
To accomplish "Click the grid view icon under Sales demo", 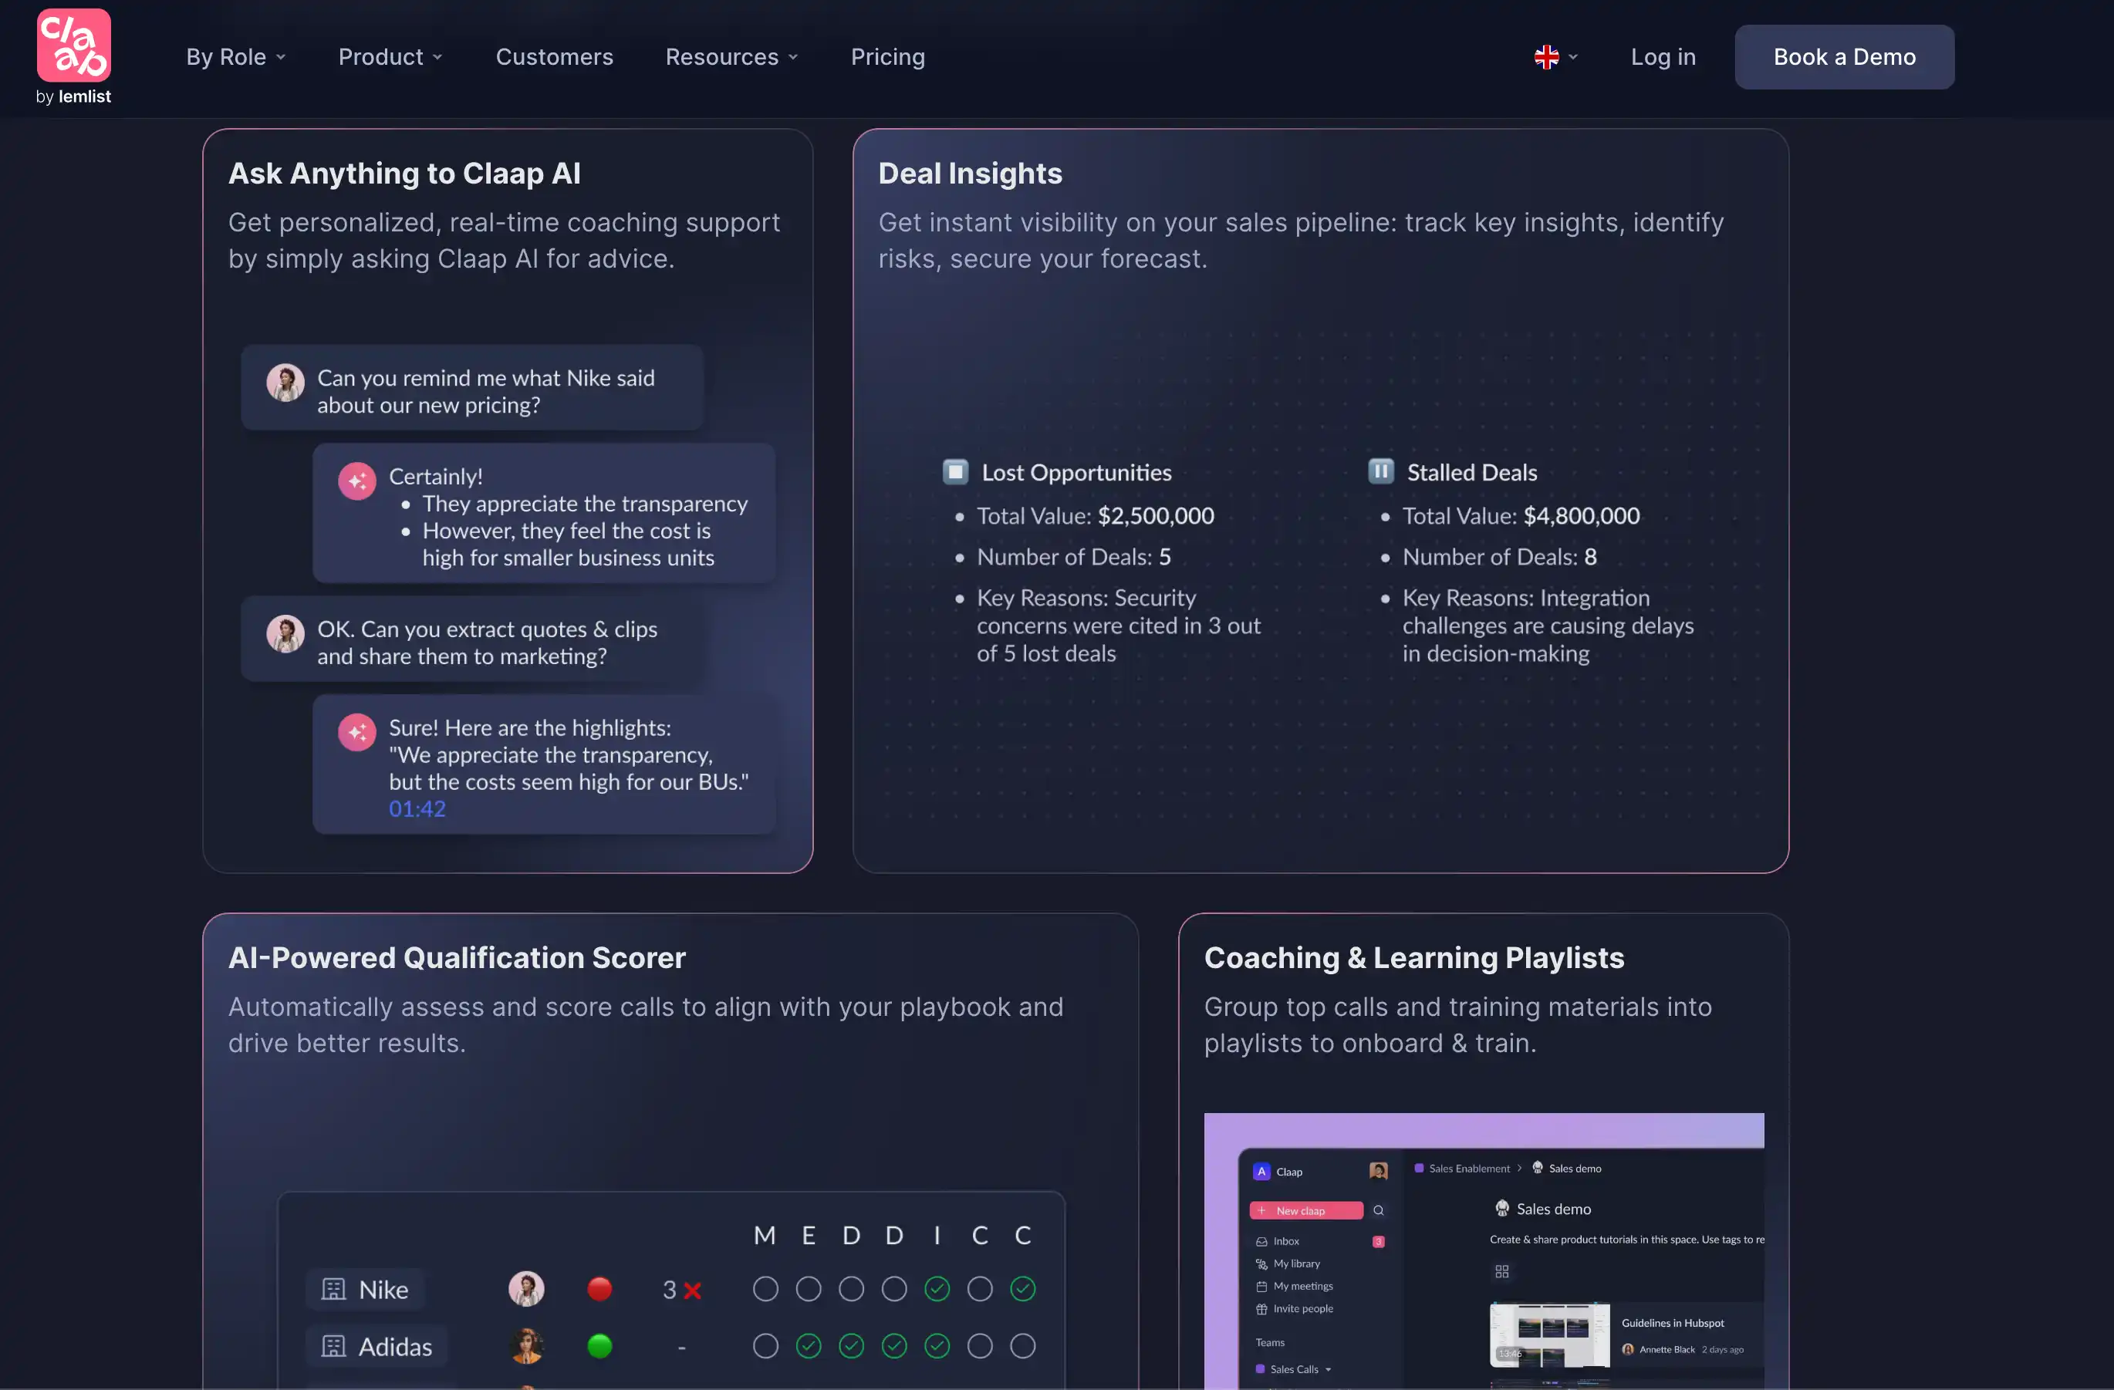I will point(1502,1272).
